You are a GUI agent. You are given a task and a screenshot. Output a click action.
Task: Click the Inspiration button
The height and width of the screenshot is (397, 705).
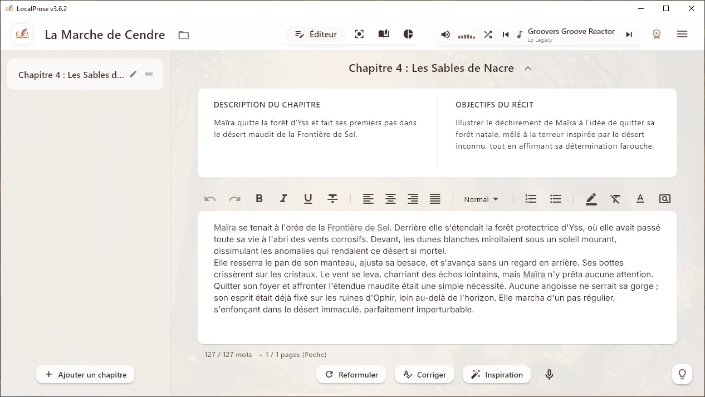click(497, 375)
